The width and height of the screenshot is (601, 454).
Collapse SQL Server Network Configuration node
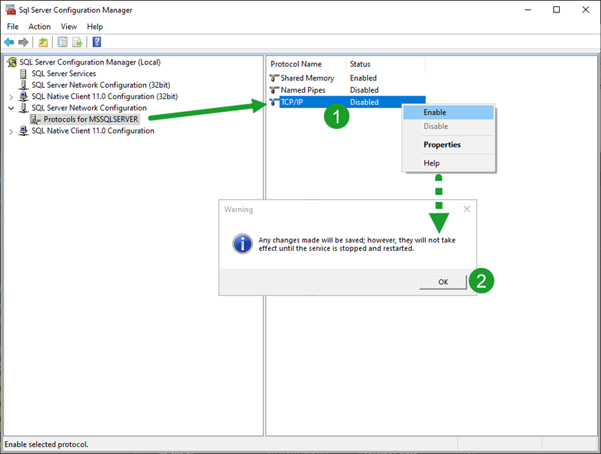coord(11,109)
